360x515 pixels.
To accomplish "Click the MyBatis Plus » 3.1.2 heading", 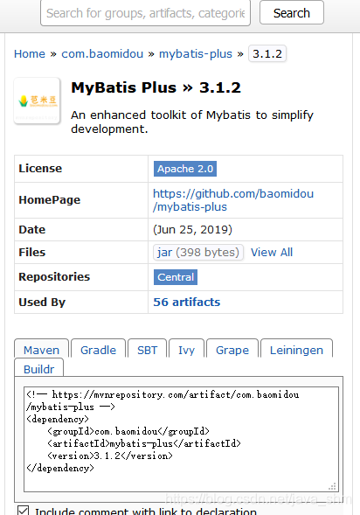I will pyautogui.click(x=156, y=87).
